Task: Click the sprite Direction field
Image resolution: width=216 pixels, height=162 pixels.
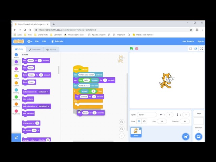Action: point(185,121)
